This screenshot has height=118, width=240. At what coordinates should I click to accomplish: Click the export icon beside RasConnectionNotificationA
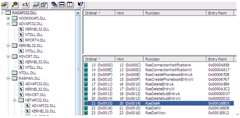point(86,65)
